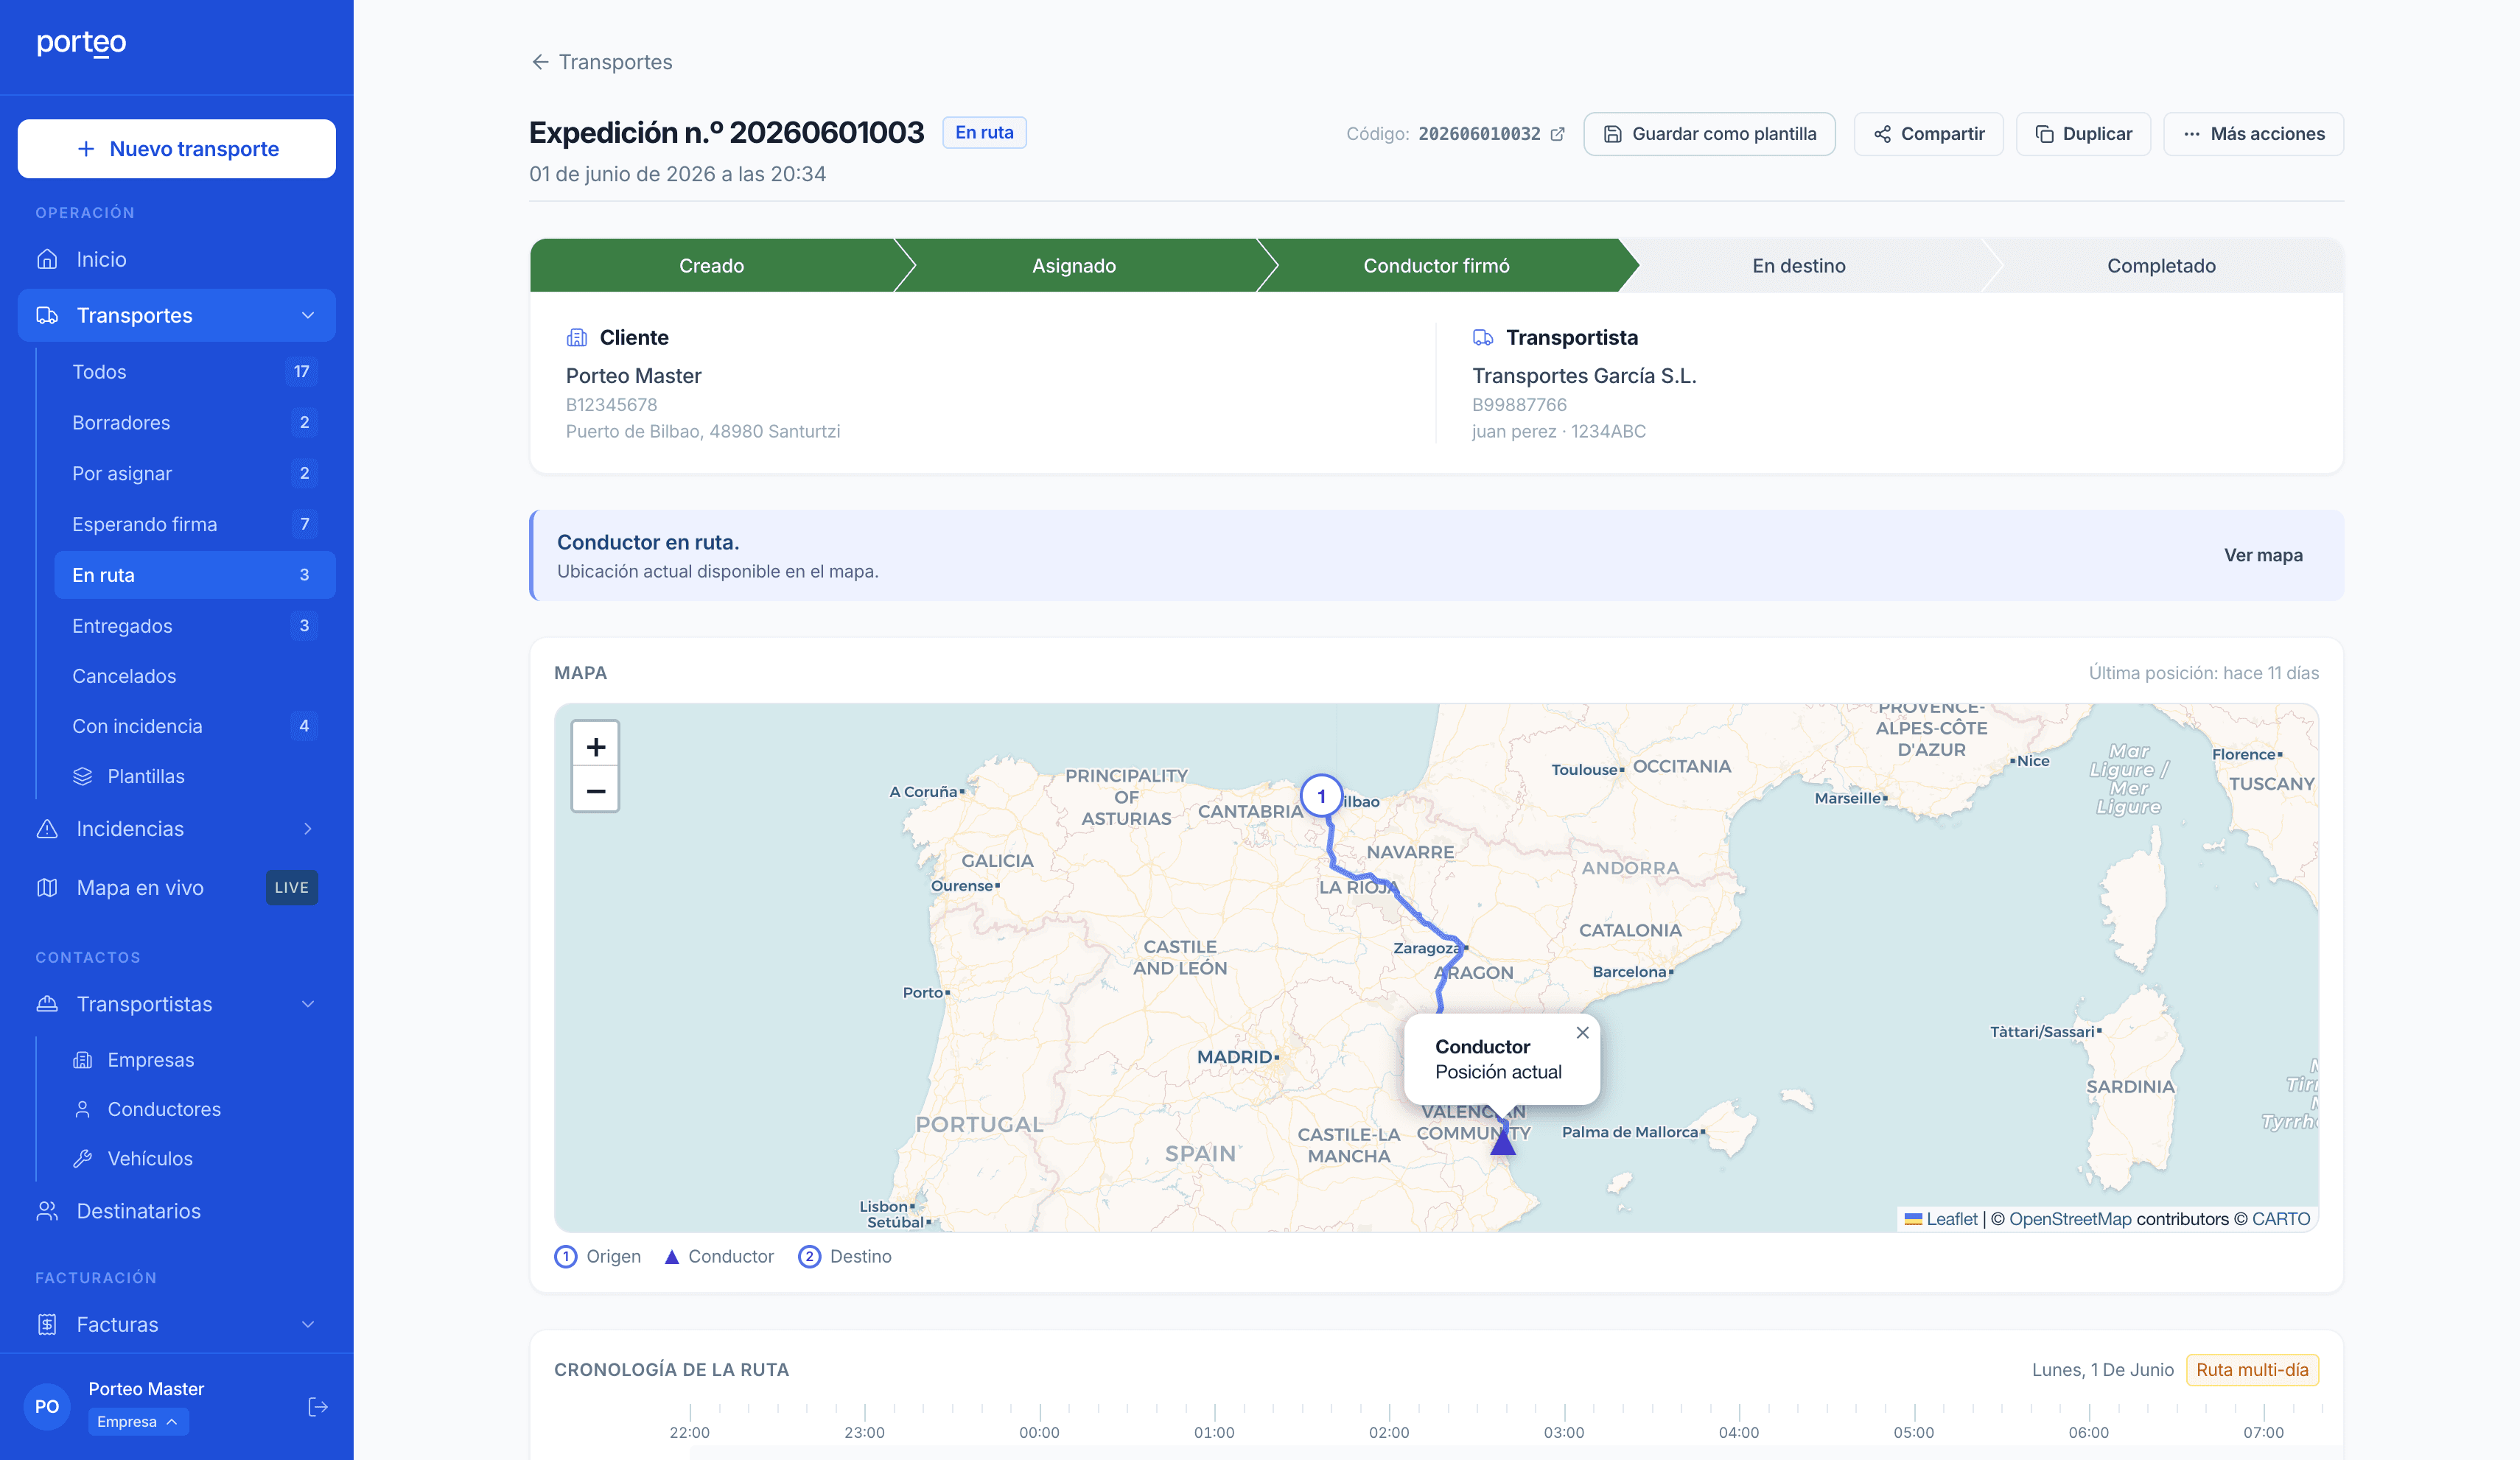The height and width of the screenshot is (1460, 2520).
Task: Click the En ruta status badge
Action: (x=984, y=132)
